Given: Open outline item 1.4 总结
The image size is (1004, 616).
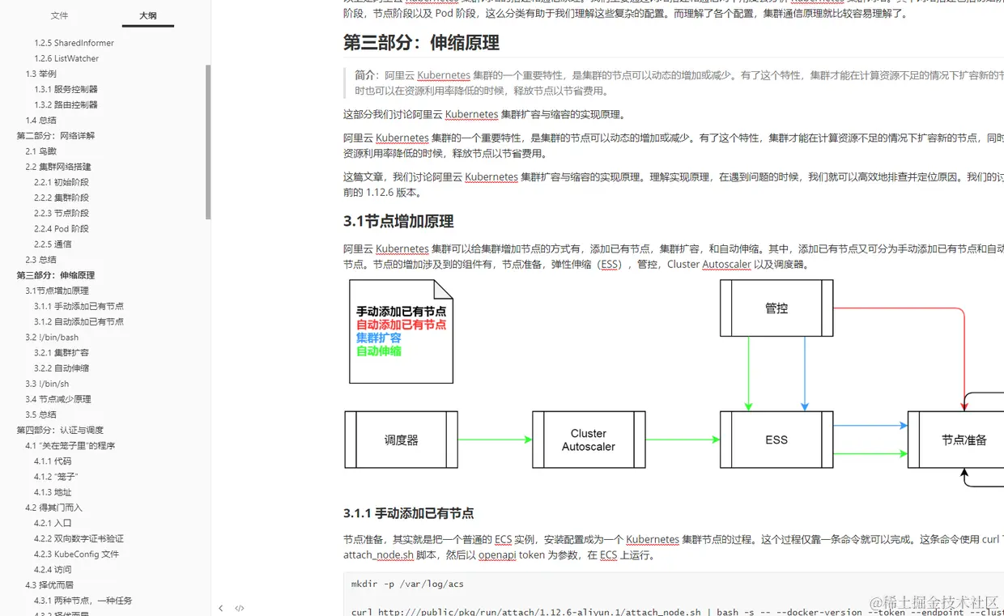Looking at the screenshot, I should pyautogui.click(x=40, y=120).
